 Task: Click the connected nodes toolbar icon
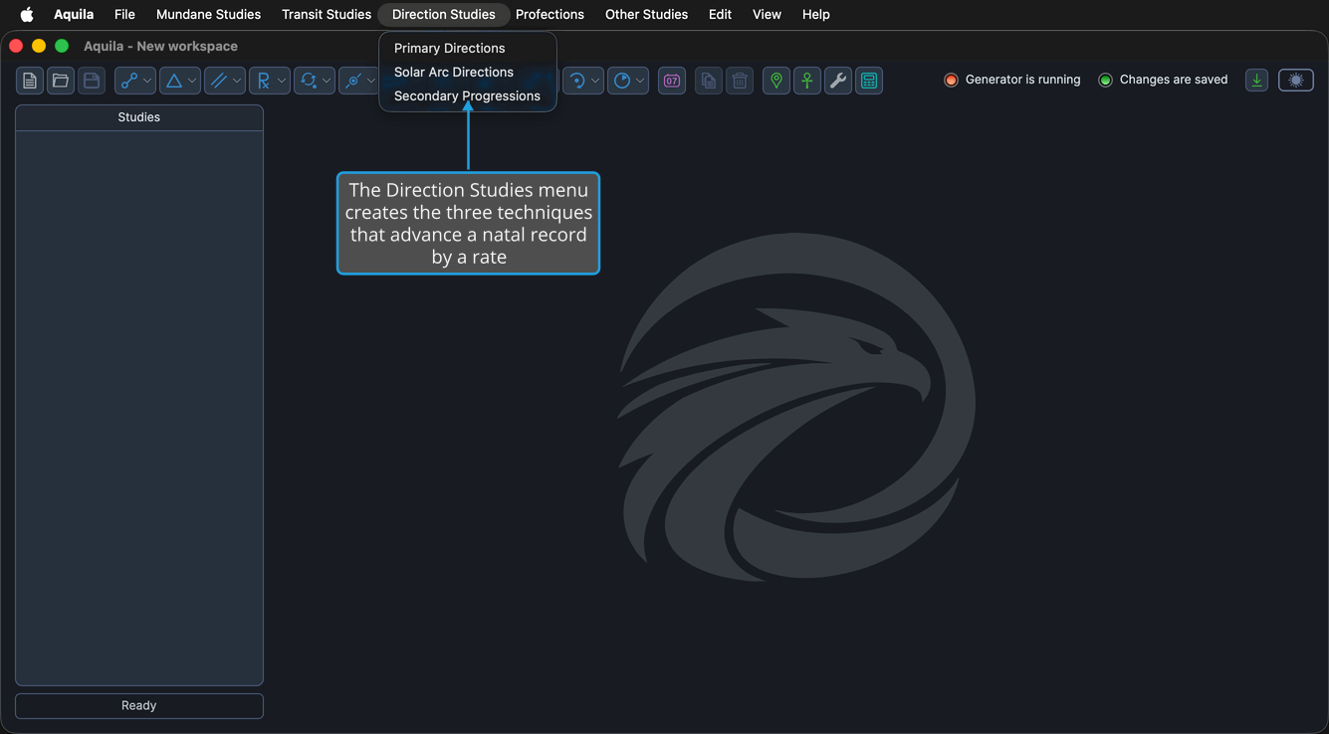click(128, 81)
